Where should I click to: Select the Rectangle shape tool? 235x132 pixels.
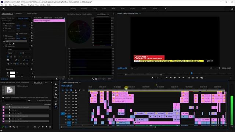pos(56,101)
